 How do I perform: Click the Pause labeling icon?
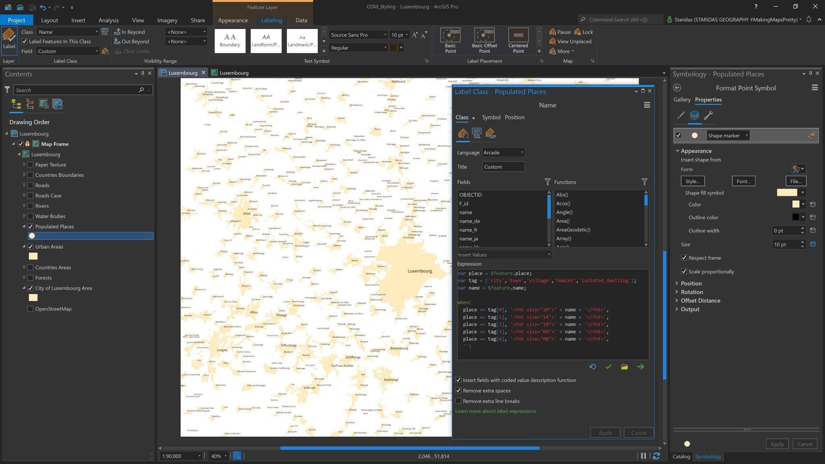(x=553, y=32)
